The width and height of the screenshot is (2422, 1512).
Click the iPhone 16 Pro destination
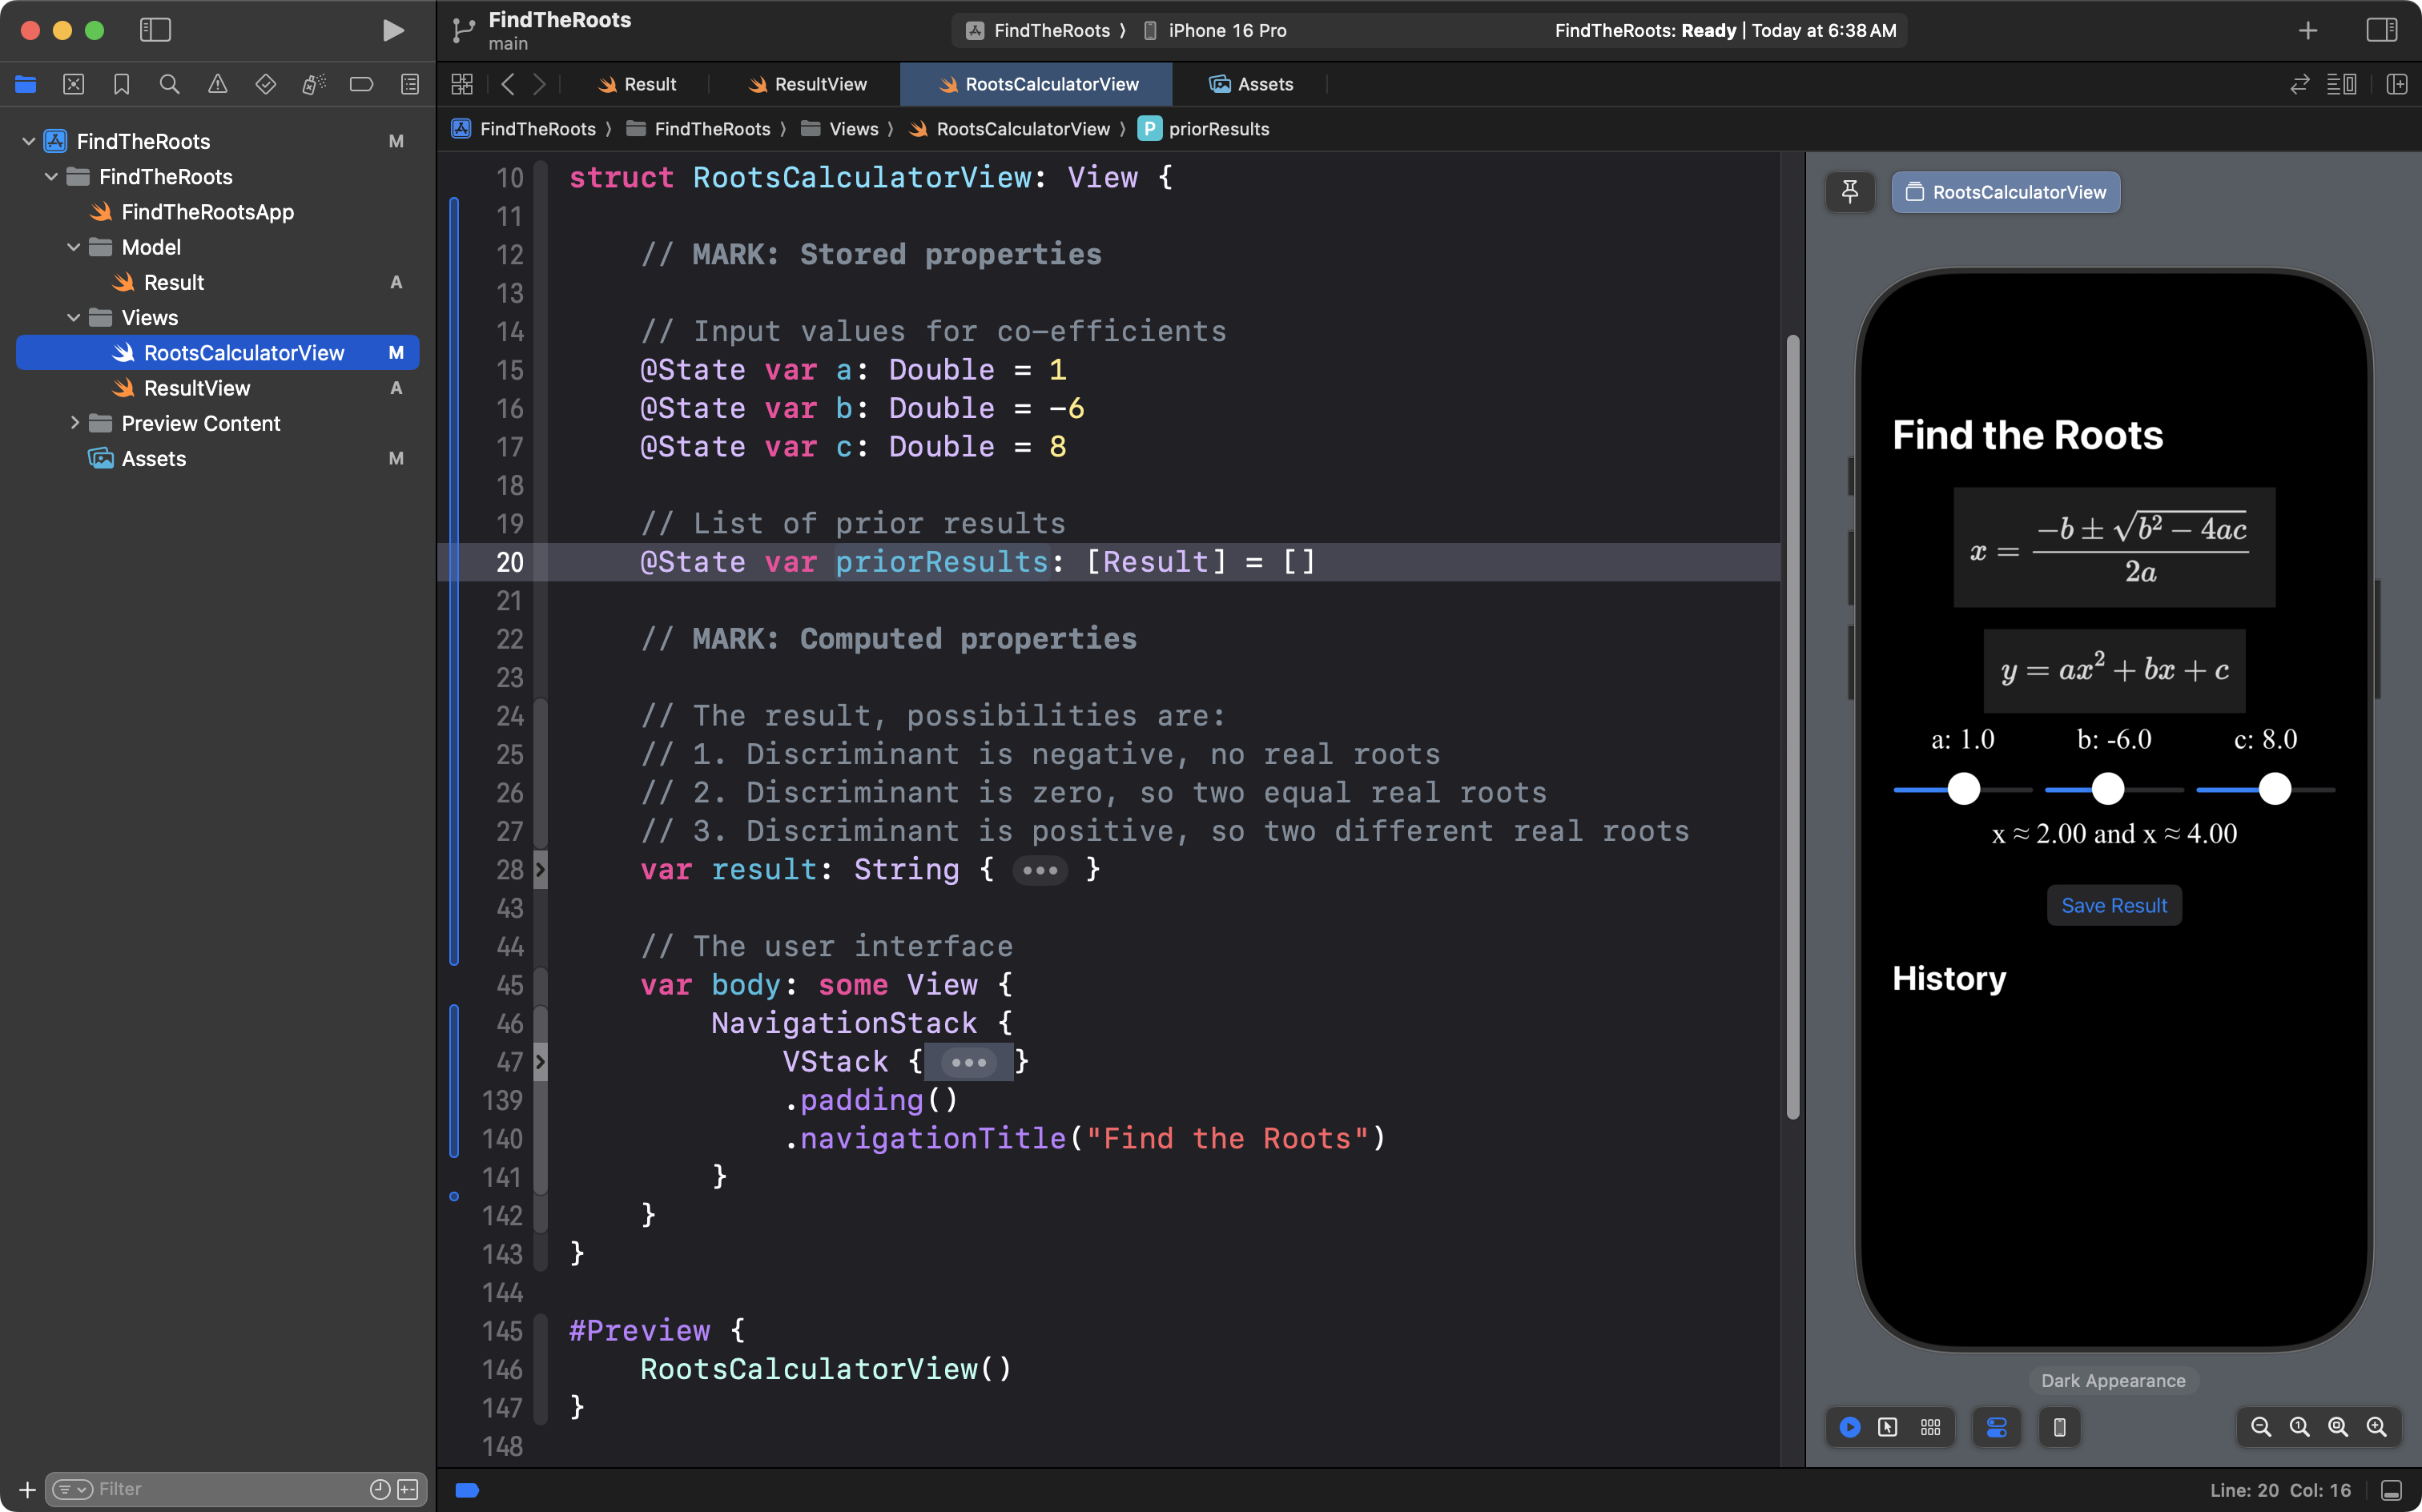1226,30
